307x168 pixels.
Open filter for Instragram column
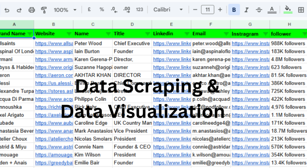(266, 34)
